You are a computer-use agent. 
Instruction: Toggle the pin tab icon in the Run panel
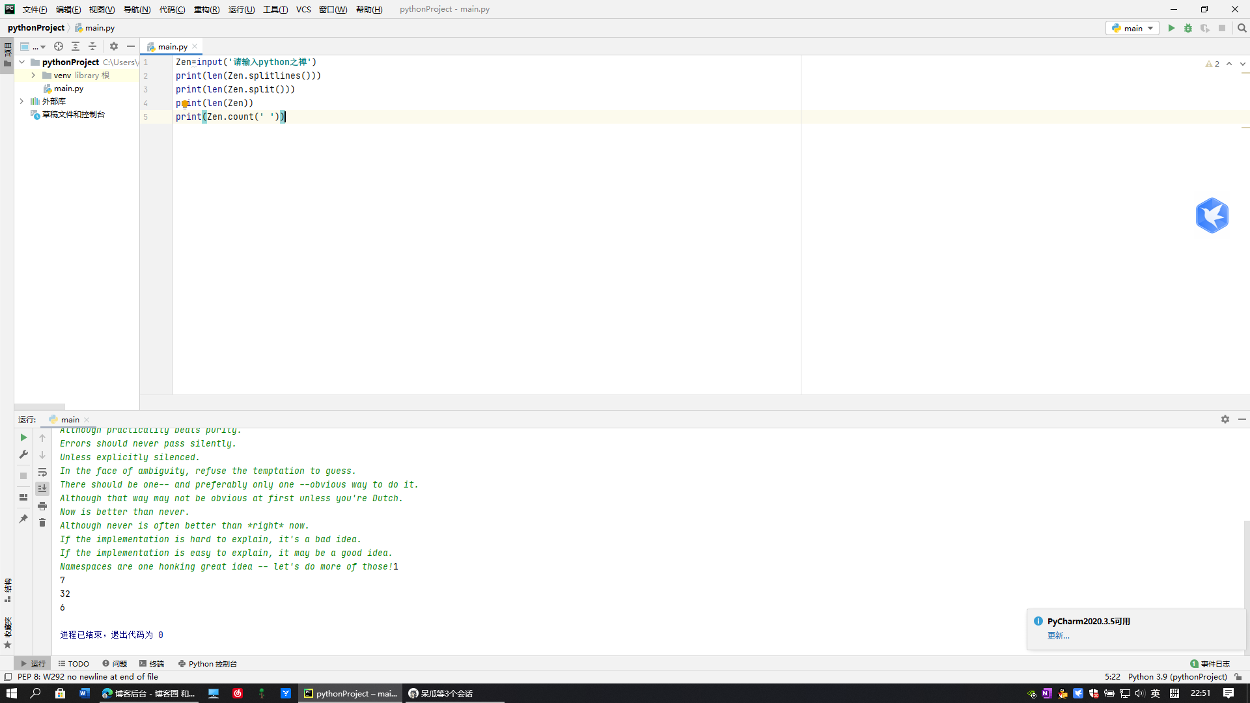(23, 519)
